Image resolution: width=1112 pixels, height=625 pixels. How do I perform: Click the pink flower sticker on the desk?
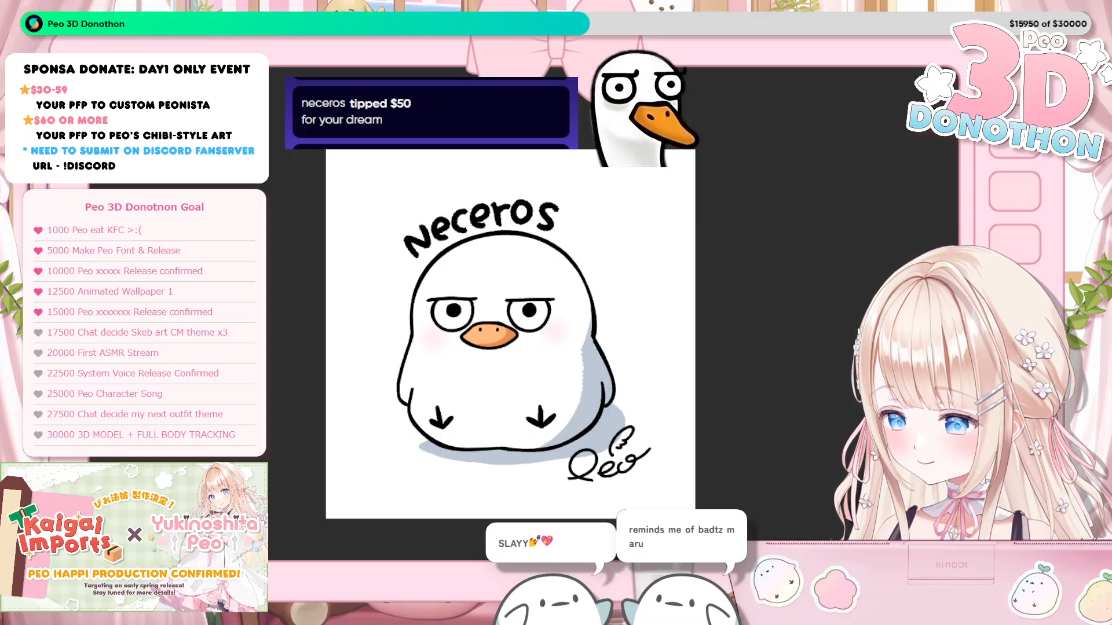[835, 590]
